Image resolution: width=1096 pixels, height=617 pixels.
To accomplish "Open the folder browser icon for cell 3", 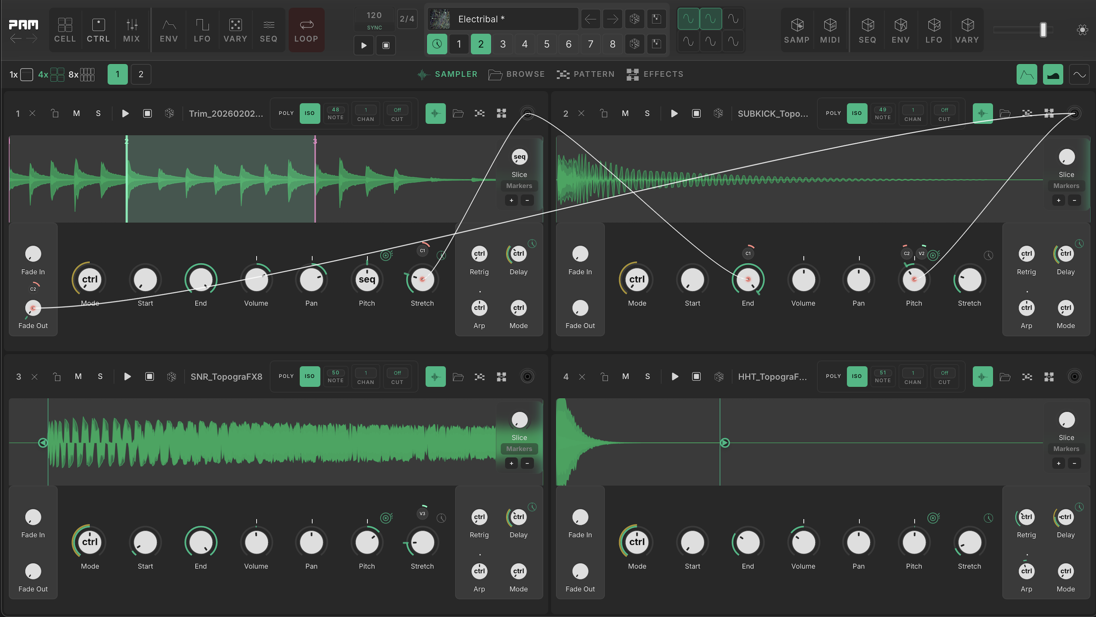I will pyautogui.click(x=458, y=377).
